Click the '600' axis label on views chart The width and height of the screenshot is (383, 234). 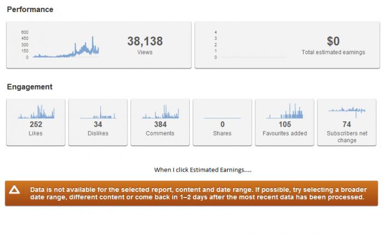coord(25,32)
